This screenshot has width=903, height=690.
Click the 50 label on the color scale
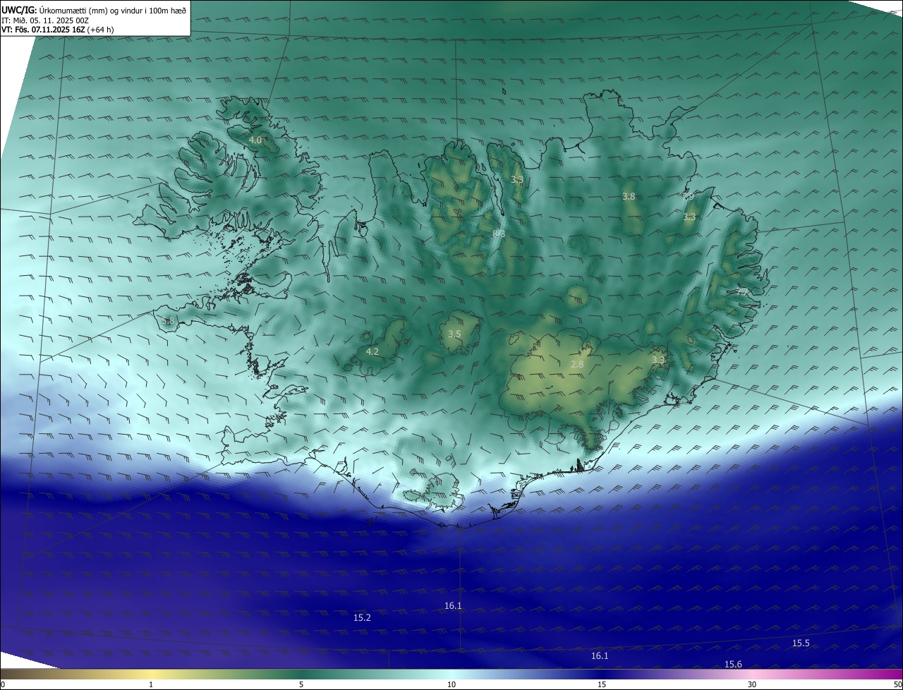[897, 684]
